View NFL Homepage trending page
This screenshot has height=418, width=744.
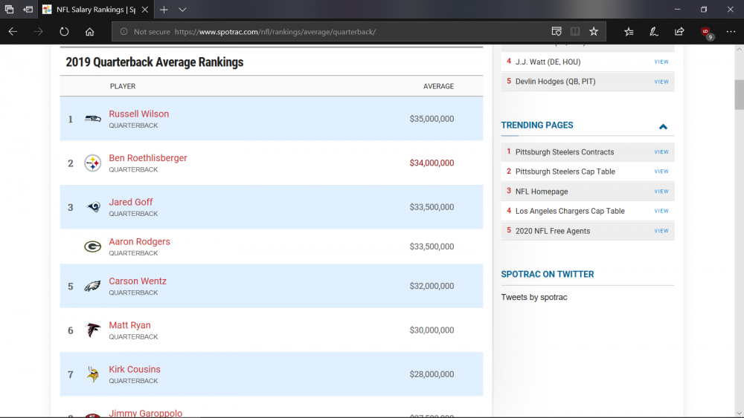click(x=661, y=192)
